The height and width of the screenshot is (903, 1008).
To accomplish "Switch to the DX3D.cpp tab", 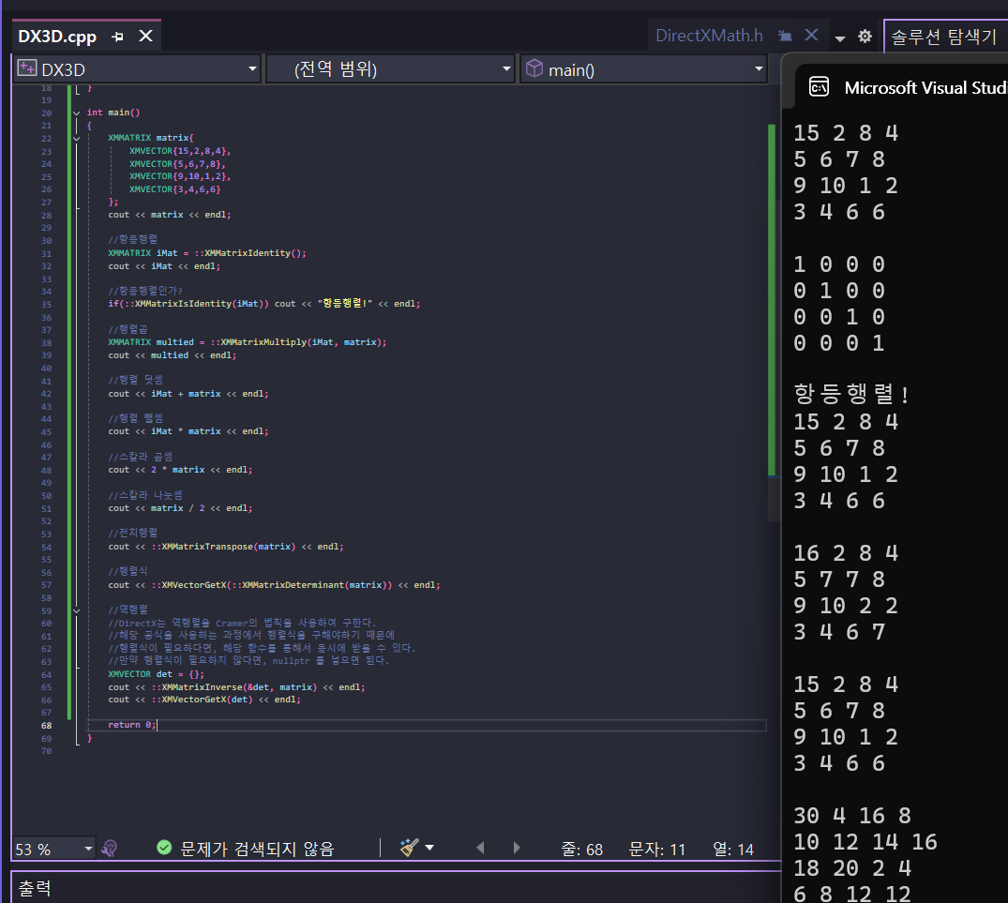I will coord(57,37).
